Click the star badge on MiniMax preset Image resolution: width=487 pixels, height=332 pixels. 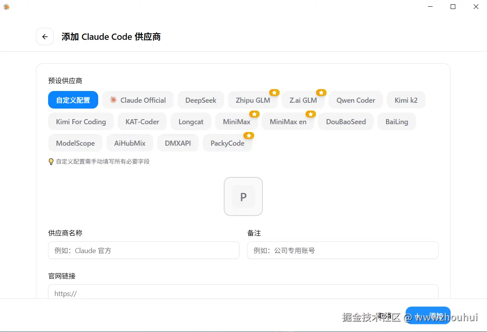[x=254, y=114]
